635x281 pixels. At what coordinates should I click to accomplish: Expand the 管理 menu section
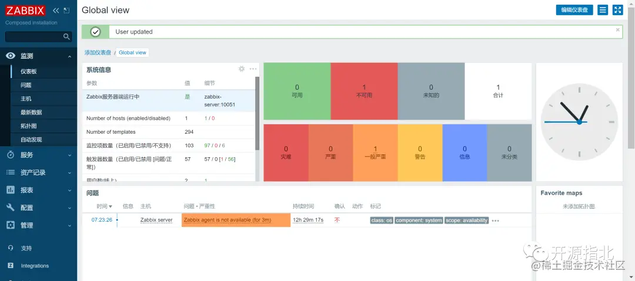coord(69,226)
